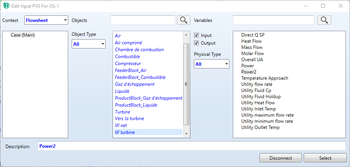This screenshot has height=167, width=350.
Task: Click the Description field showing Power2
Action: [192, 146]
